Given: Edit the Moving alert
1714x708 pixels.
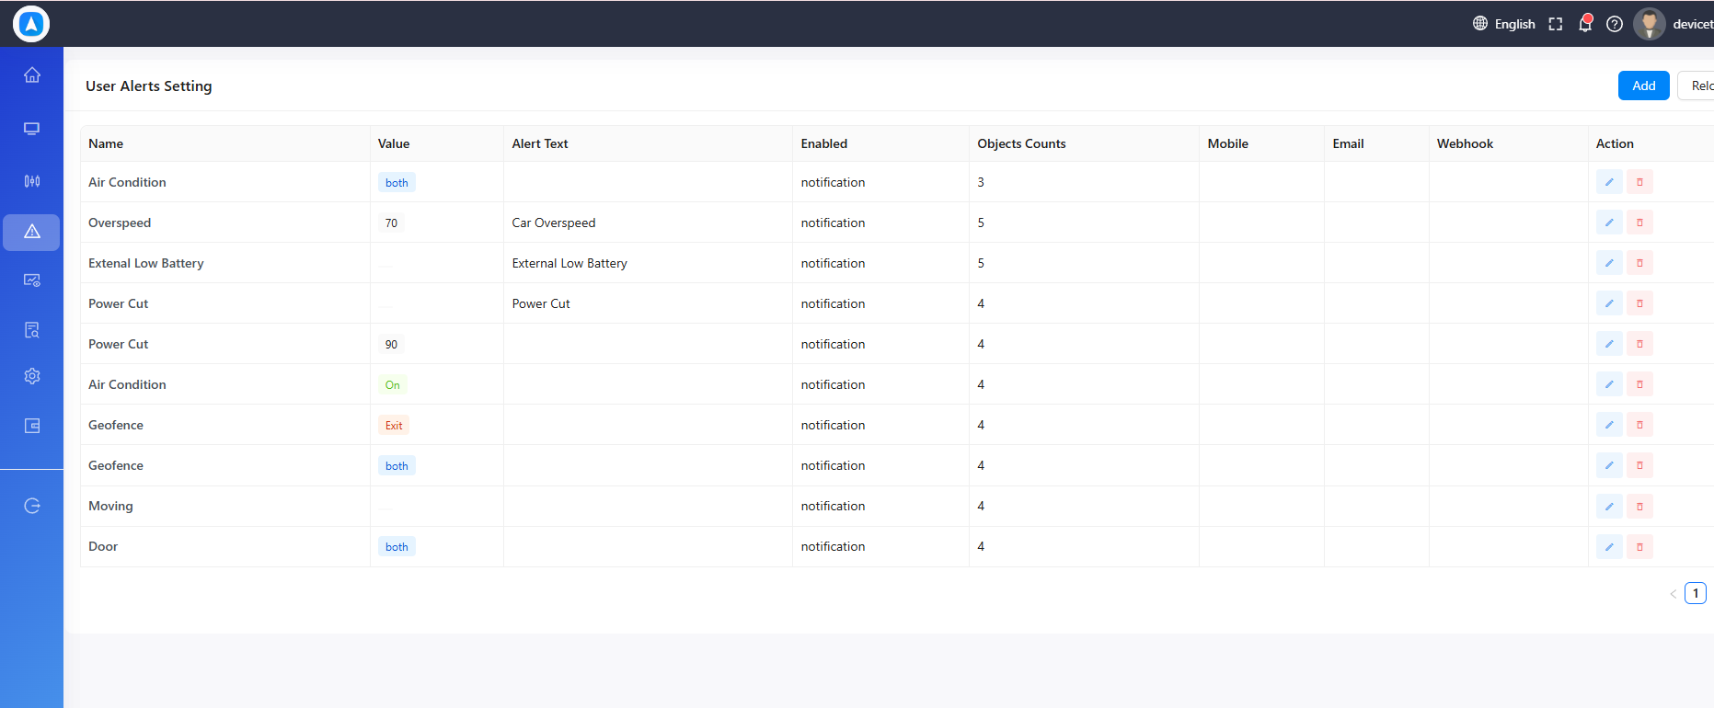Looking at the screenshot, I should (x=1609, y=506).
